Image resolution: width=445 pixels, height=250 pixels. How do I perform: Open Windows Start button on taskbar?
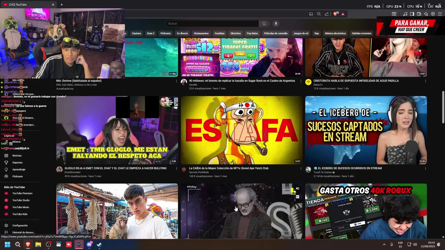point(7,244)
